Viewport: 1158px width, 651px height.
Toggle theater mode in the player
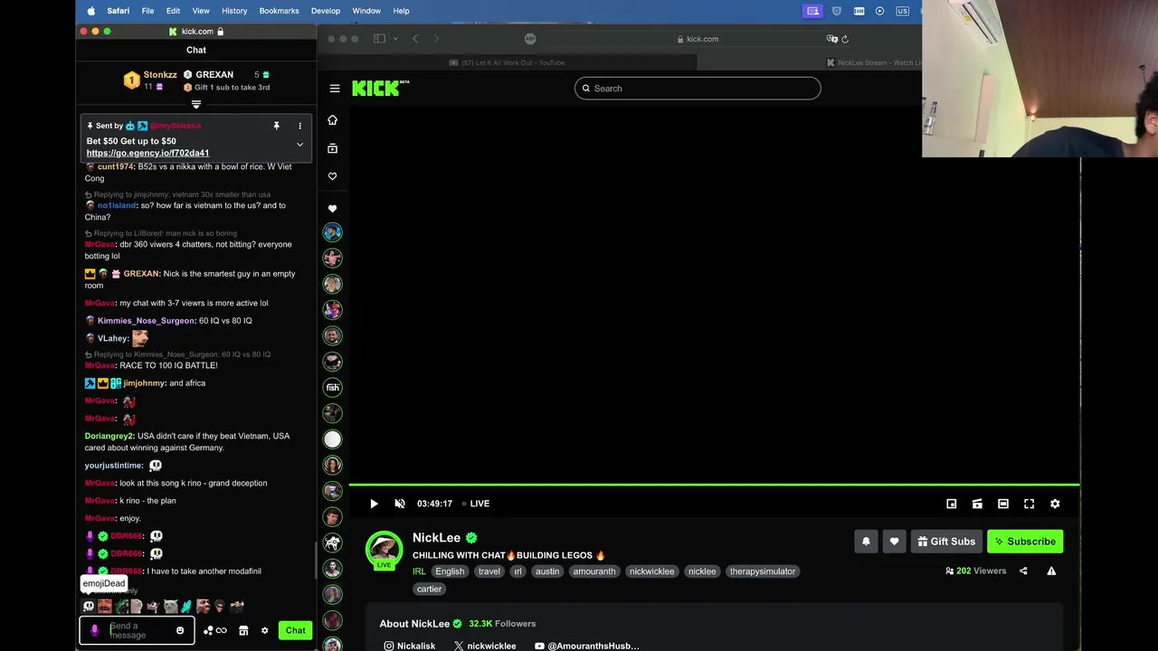click(x=1003, y=504)
